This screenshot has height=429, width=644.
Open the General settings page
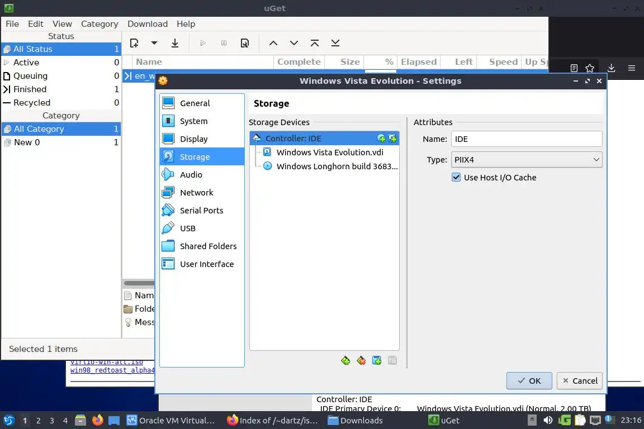point(202,103)
